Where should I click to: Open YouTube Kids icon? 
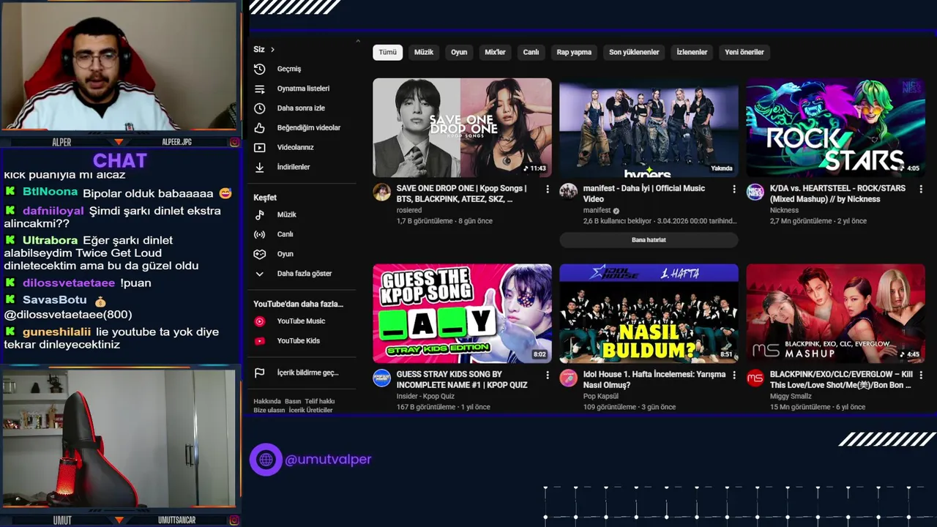coord(259,341)
